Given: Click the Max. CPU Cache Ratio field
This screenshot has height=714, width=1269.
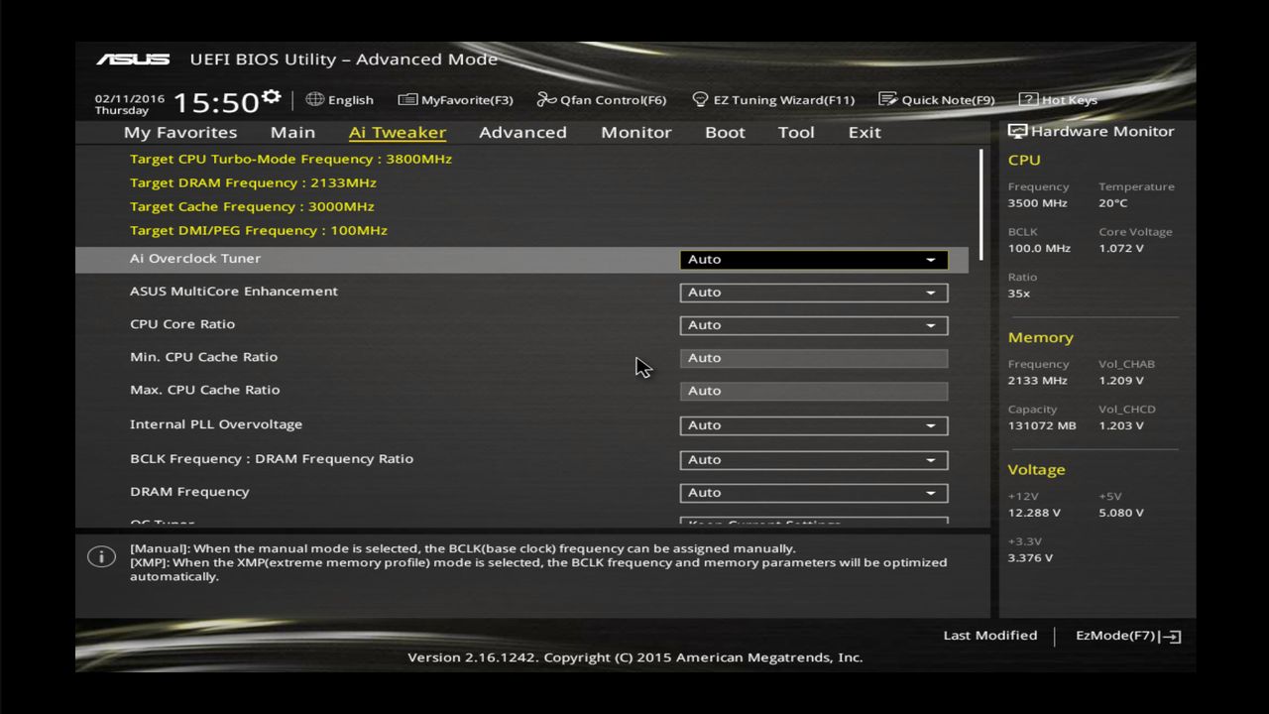Looking at the screenshot, I should pos(814,391).
